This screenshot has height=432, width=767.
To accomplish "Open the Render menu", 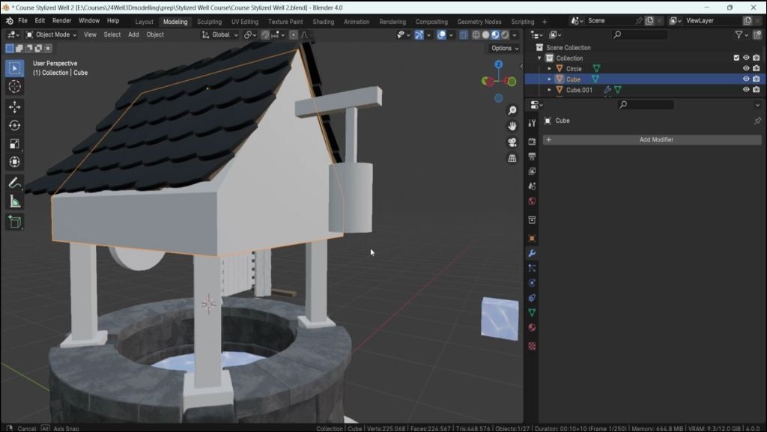I will [x=61, y=20].
